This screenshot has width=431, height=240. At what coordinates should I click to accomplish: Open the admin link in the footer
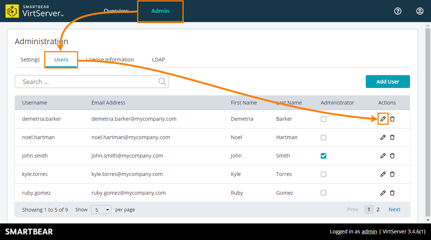point(369,232)
